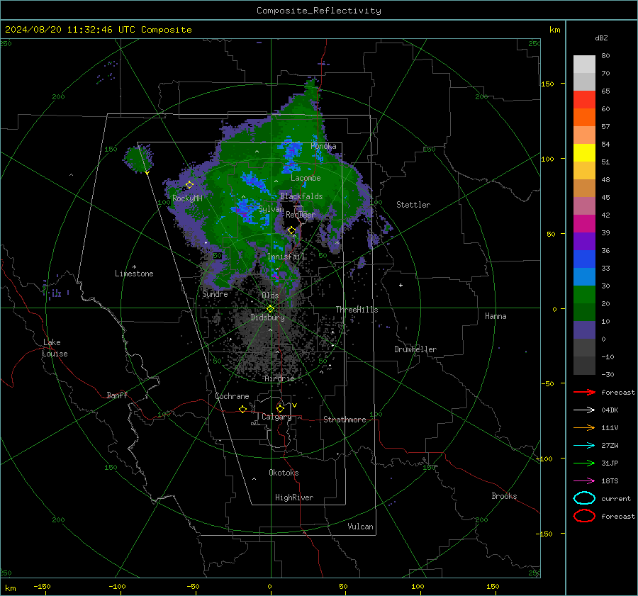The image size is (638, 596).
Task: Click the white 04DK arrow icon
Action: pos(584,410)
